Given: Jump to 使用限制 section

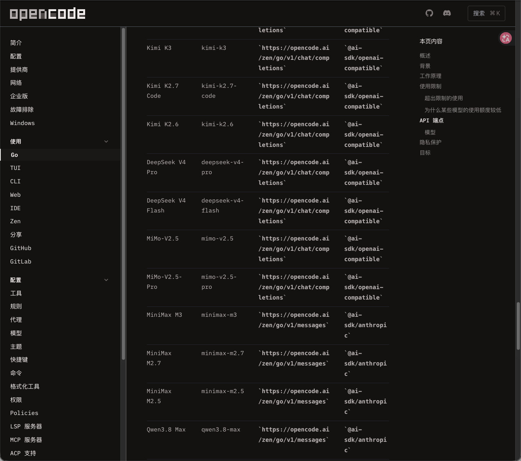Looking at the screenshot, I should [431, 86].
